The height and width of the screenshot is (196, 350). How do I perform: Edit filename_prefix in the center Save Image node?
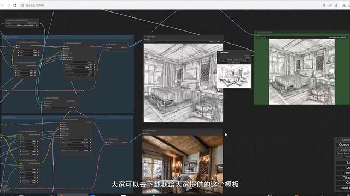(x=183, y=42)
